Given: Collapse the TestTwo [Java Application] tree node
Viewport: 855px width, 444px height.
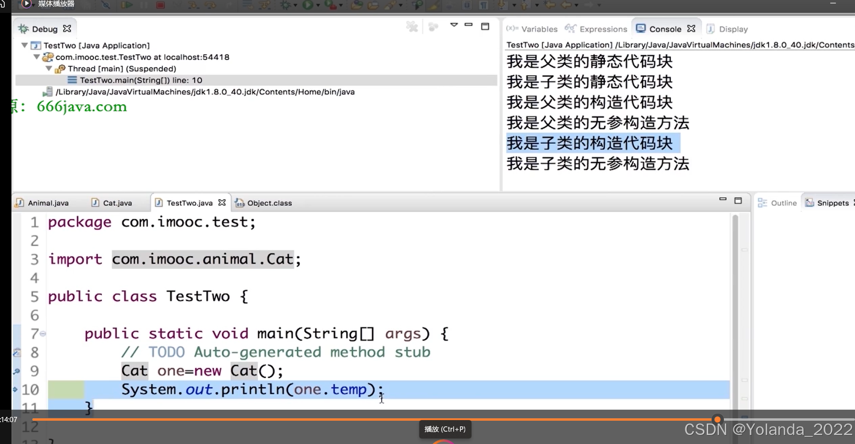Looking at the screenshot, I should point(24,45).
